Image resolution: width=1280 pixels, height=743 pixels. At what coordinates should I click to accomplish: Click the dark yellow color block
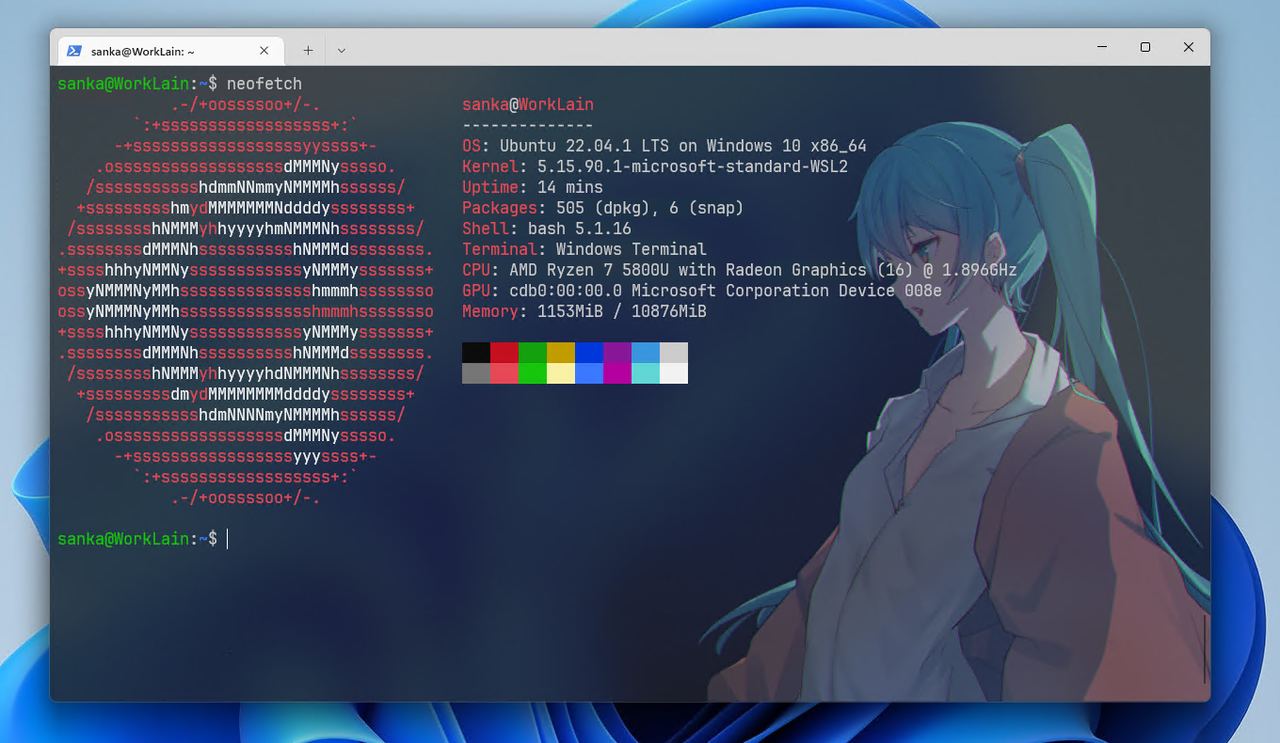[561, 353]
